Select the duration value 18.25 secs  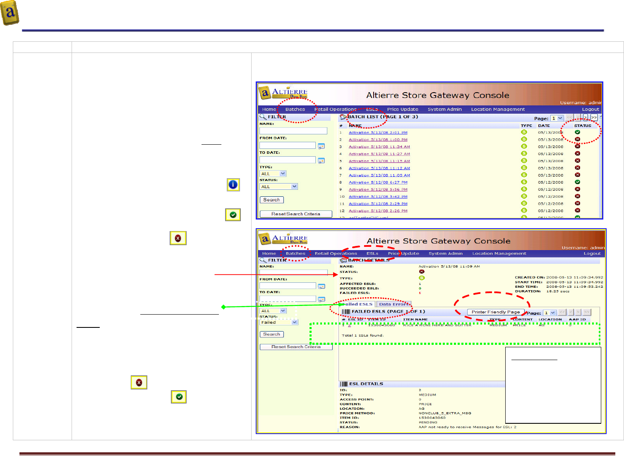pos(558,291)
